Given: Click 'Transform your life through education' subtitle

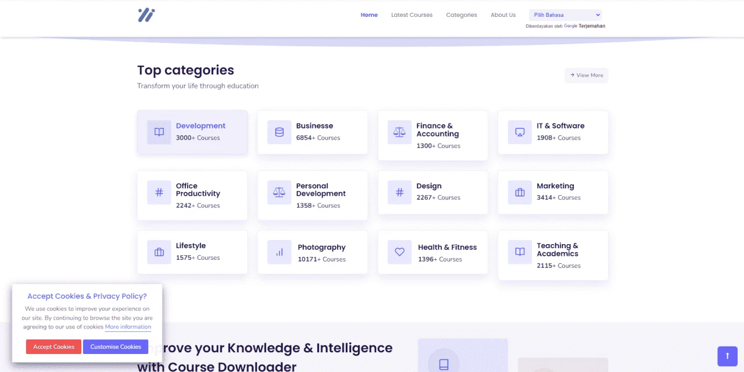Looking at the screenshot, I should coord(198,86).
